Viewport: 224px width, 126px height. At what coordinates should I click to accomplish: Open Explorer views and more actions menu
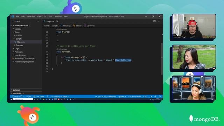[38, 21]
